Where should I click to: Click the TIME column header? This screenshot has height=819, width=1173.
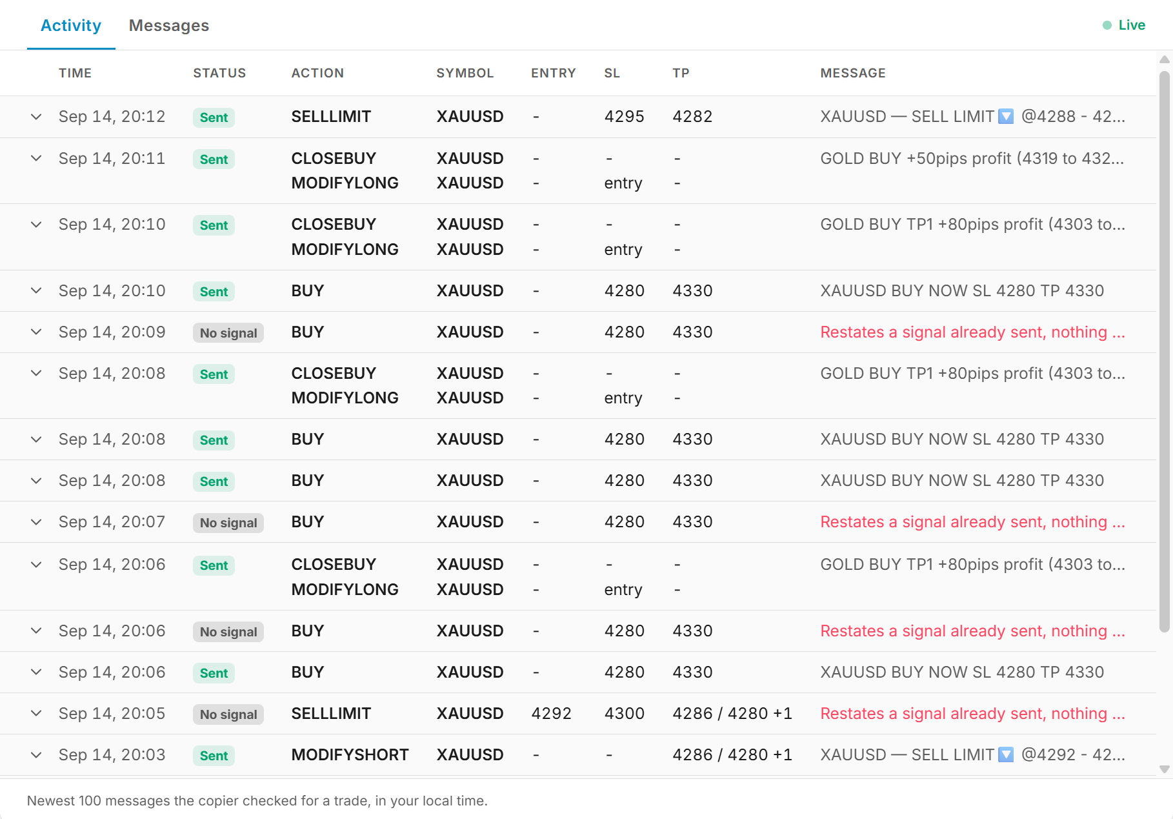pyautogui.click(x=75, y=73)
